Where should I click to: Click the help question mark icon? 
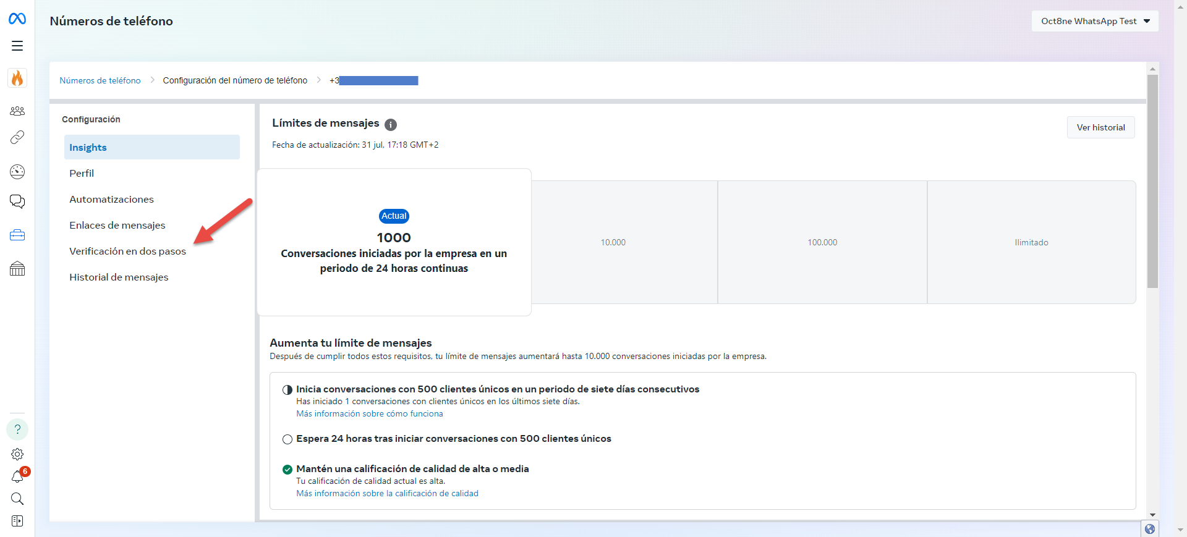[x=17, y=429]
